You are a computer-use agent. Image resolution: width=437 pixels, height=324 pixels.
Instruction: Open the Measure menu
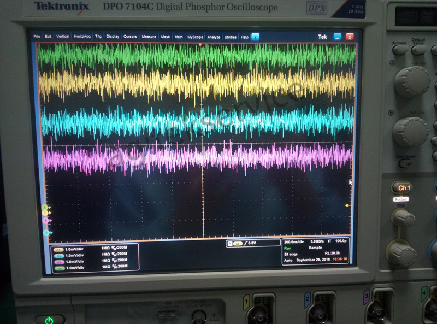pos(149,37)
